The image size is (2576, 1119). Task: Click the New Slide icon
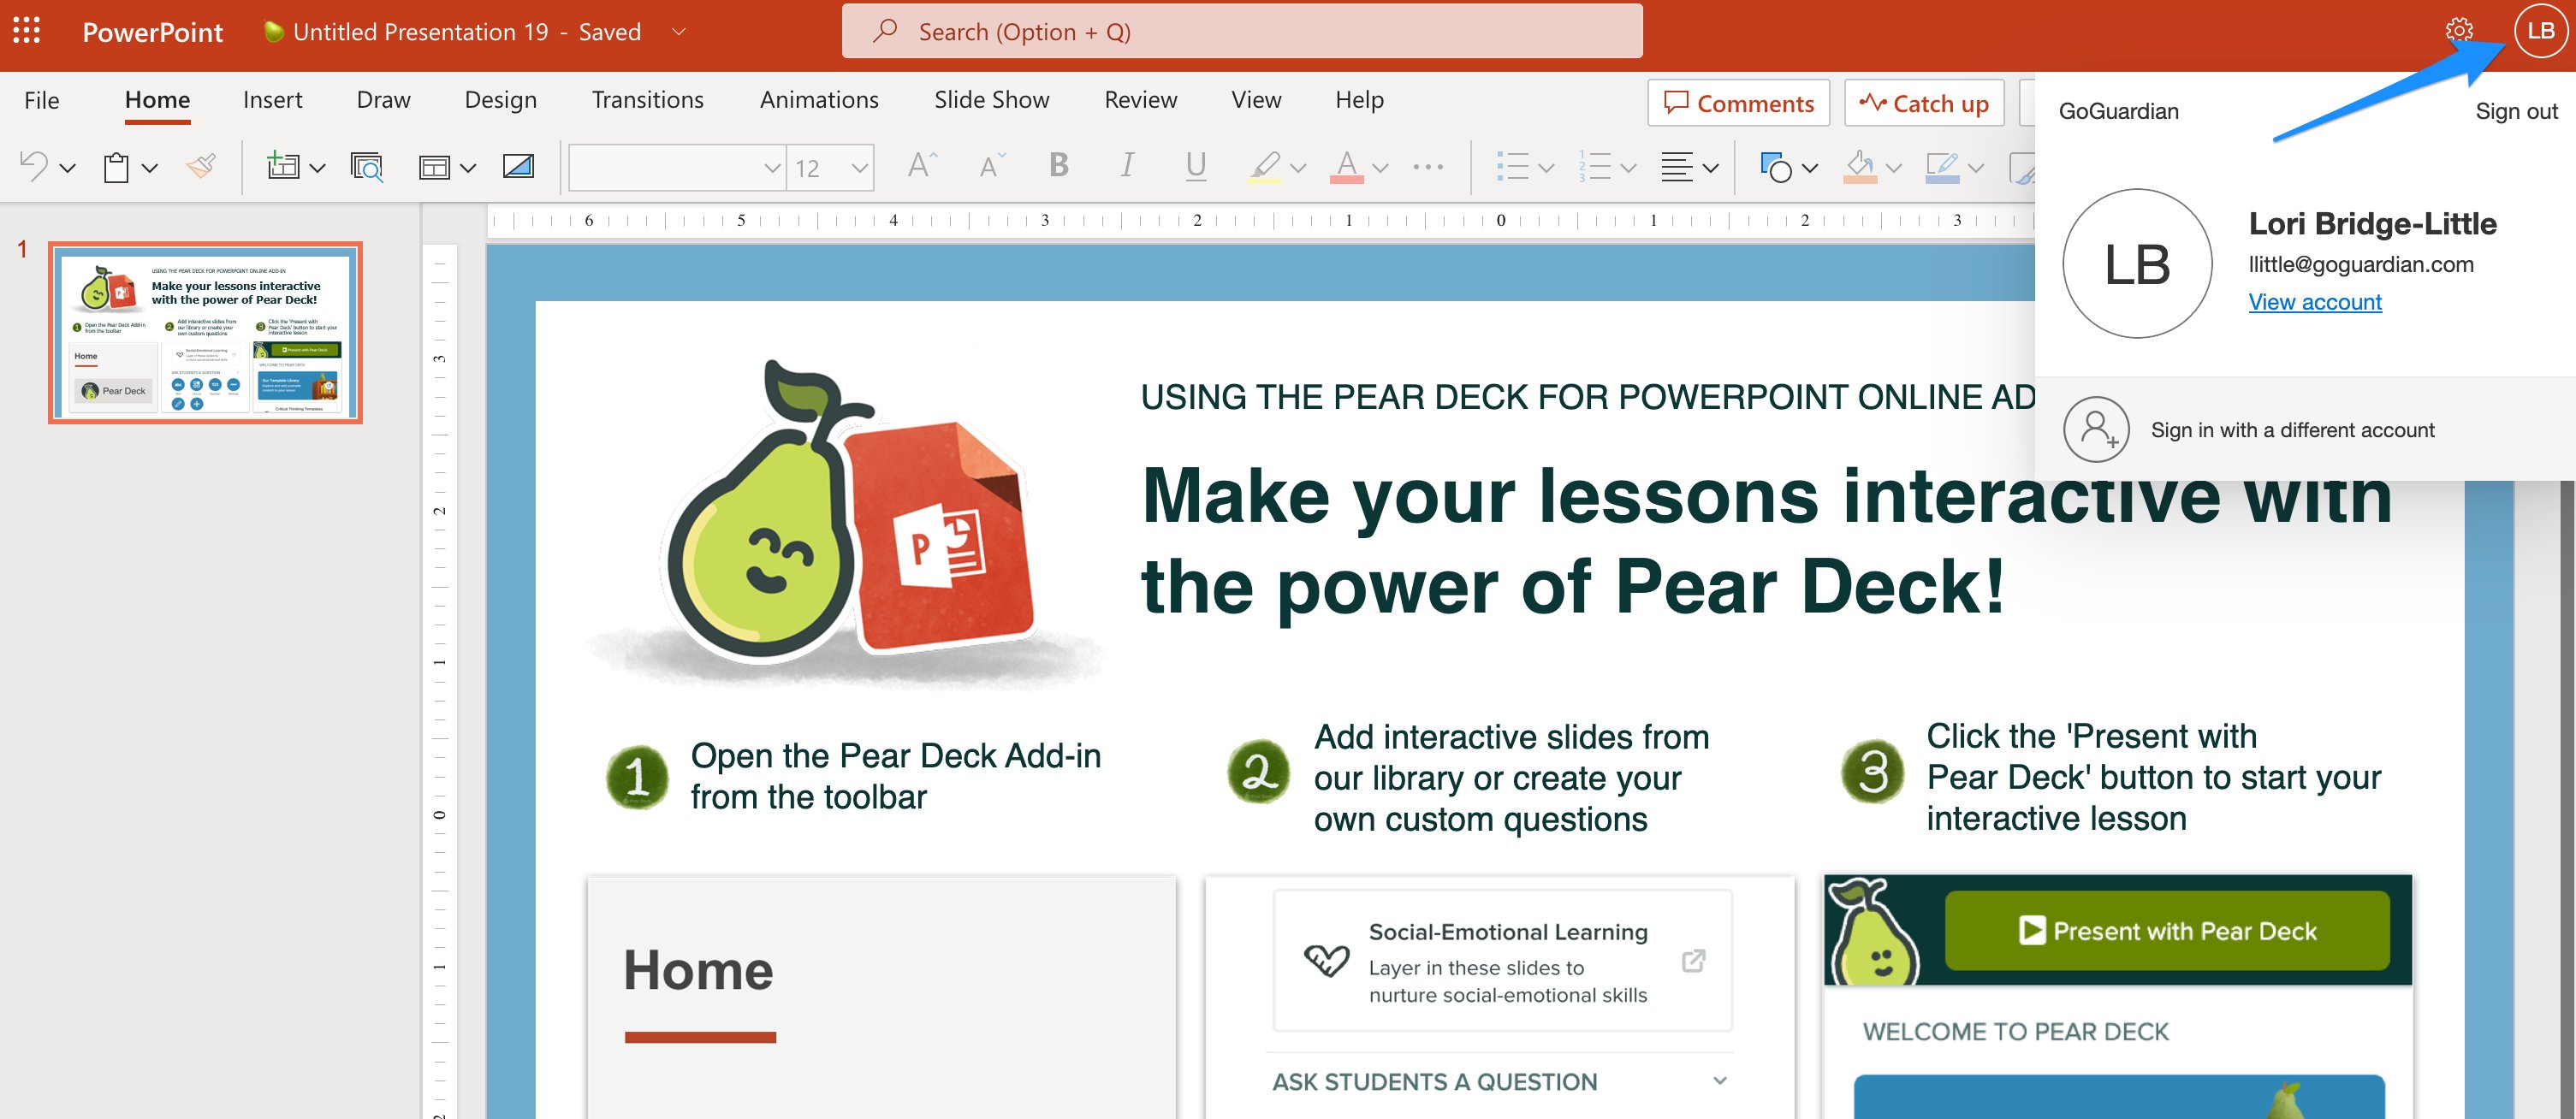(x=283, y=166)
